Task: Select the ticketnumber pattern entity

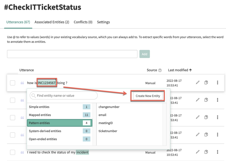Action: pyautogui.click(x=108, y=131)
